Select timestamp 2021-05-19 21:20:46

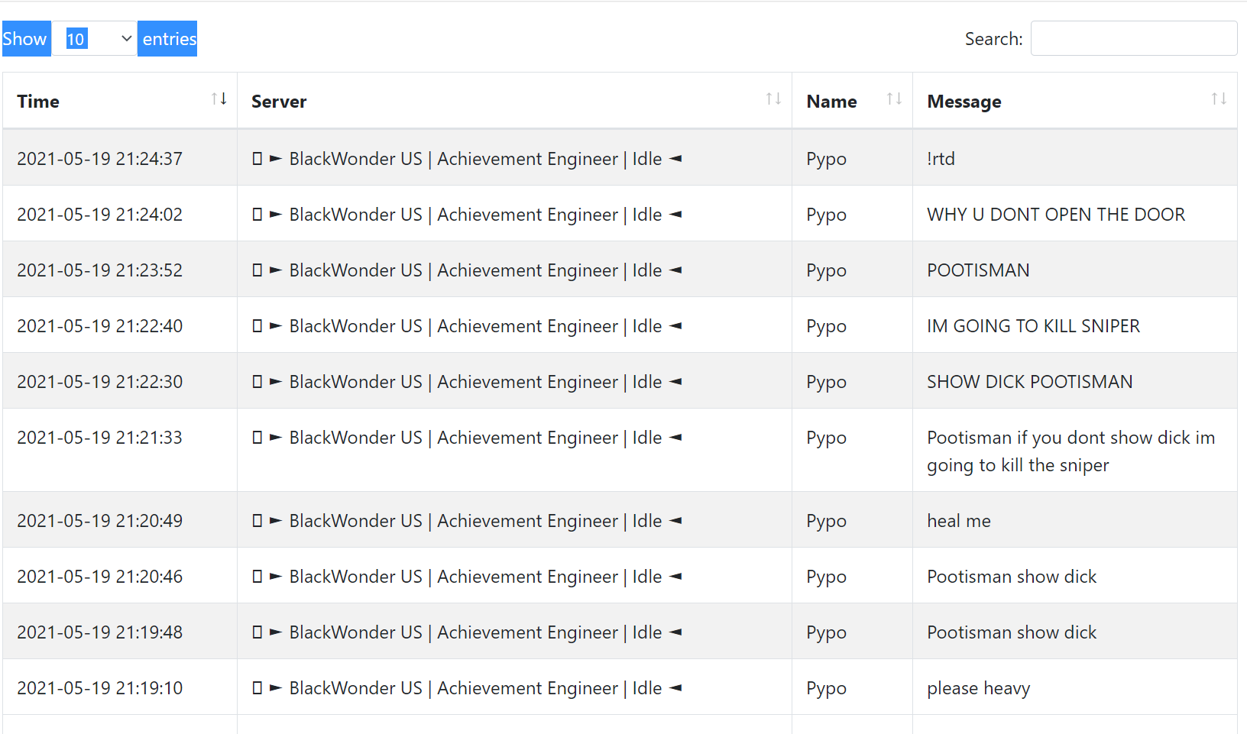(x=100, y=577)
